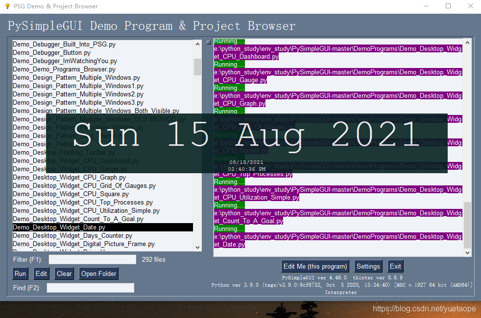Focus the Filter (F1) input field

[x=93, y=259]
